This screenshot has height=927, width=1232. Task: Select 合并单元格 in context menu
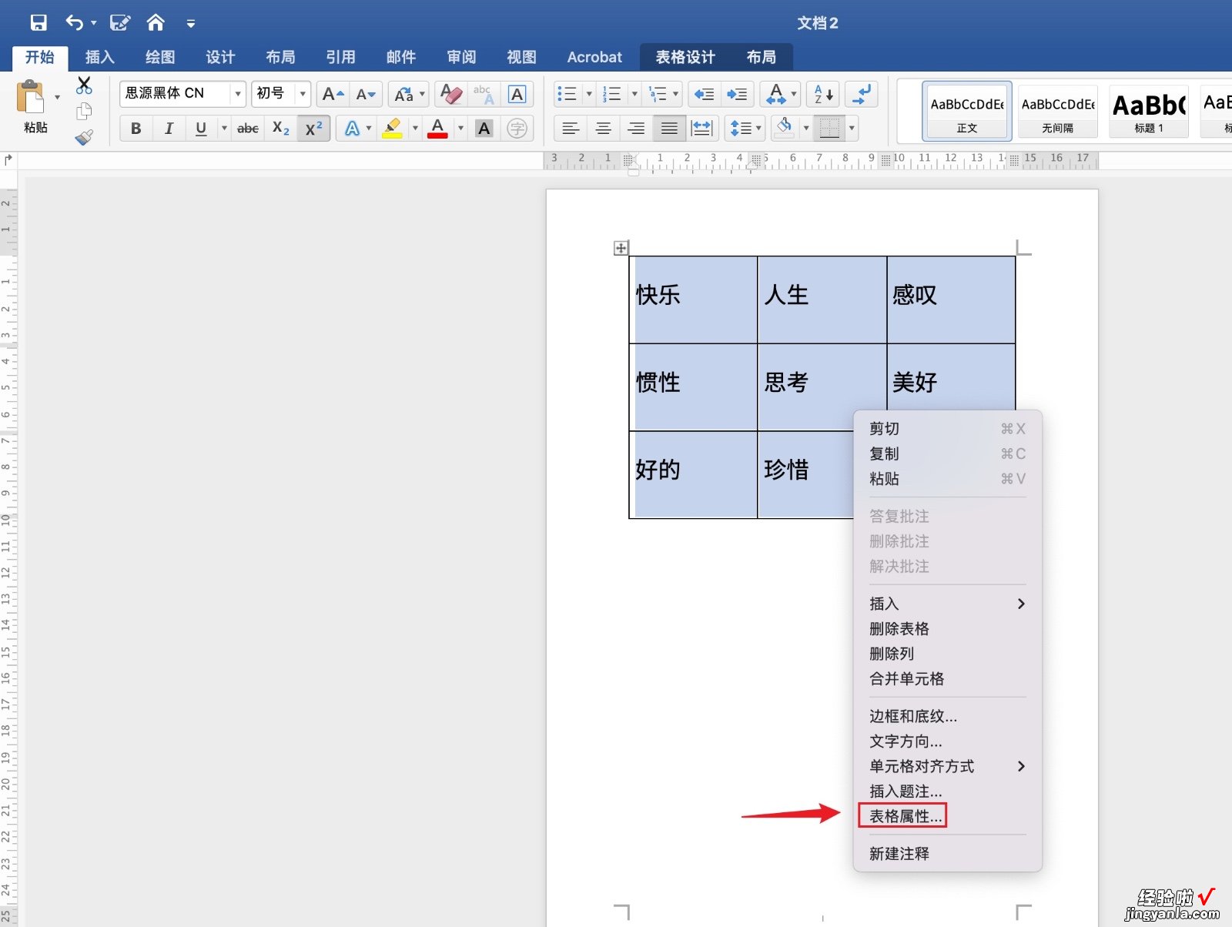(x=906, y=679)
